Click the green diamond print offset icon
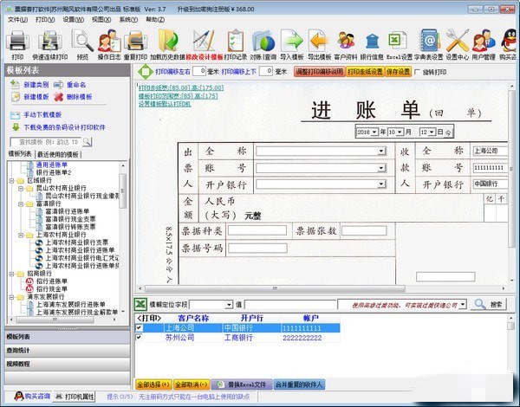This screenshot has width=520, height=407. coord(146,72)
